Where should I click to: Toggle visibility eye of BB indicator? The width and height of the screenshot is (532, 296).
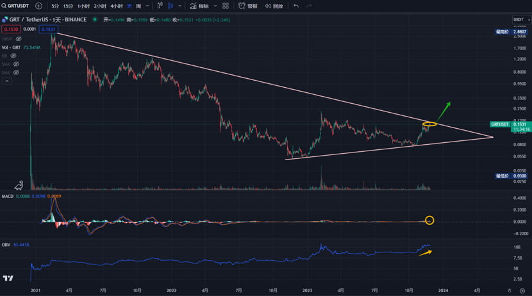(x=13, y=56)
